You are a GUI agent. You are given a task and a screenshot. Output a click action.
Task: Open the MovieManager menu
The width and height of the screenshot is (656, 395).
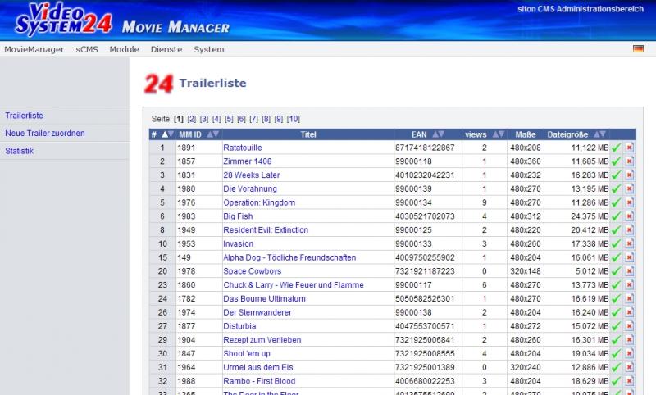click(x=34, y=49)
